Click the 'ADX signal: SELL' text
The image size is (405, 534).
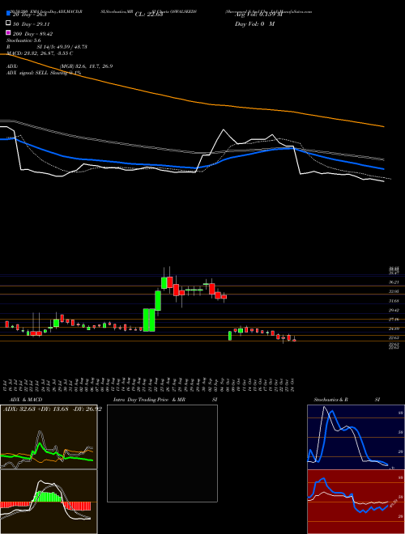pyautogui.click(x=28, y=73)
